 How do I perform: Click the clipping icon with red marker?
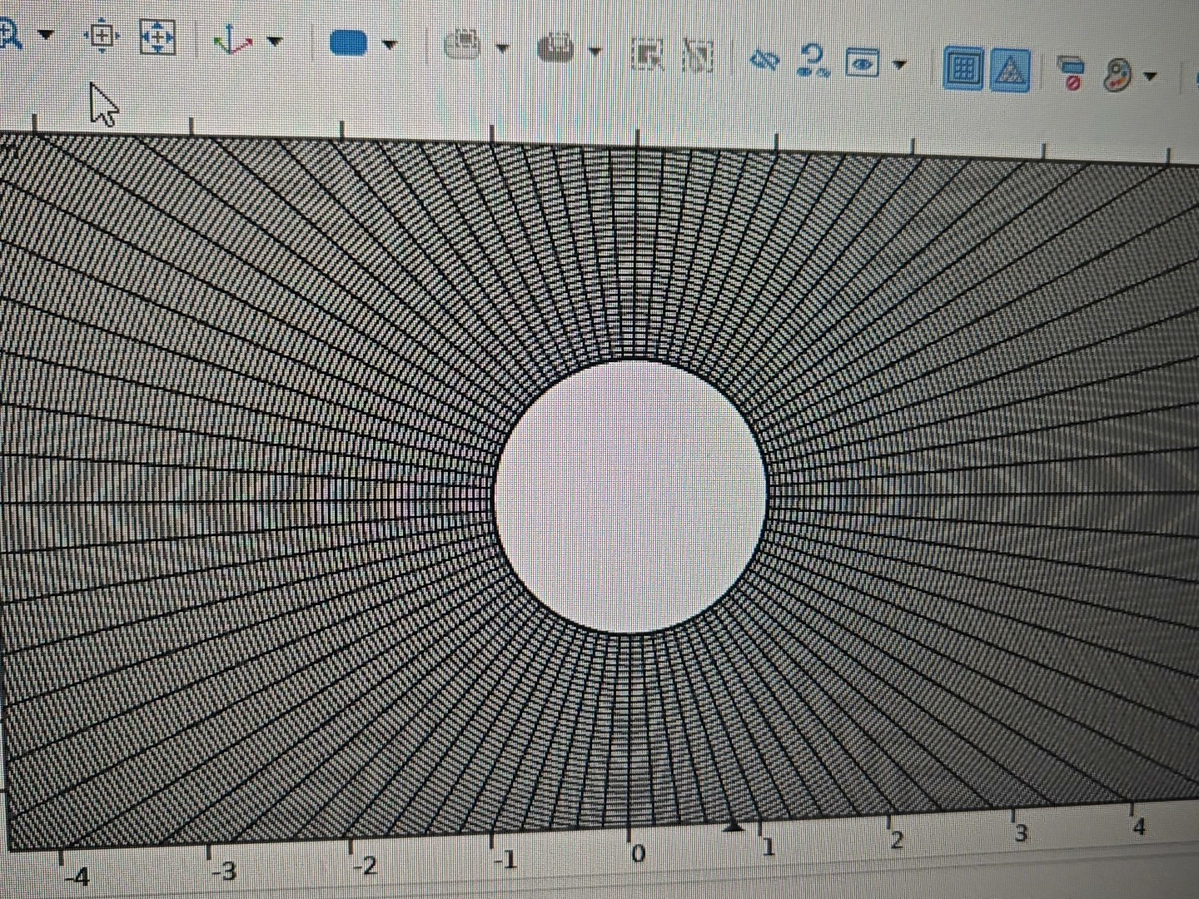coord(1071,72)
